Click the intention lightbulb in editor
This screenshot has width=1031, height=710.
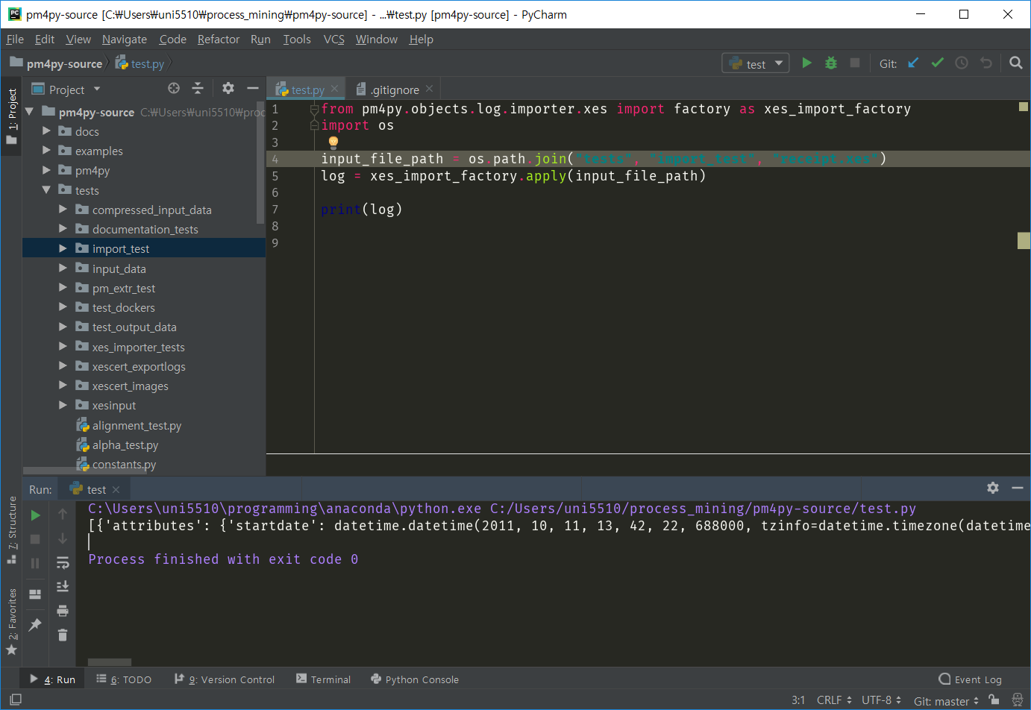[x=333, y=142]
